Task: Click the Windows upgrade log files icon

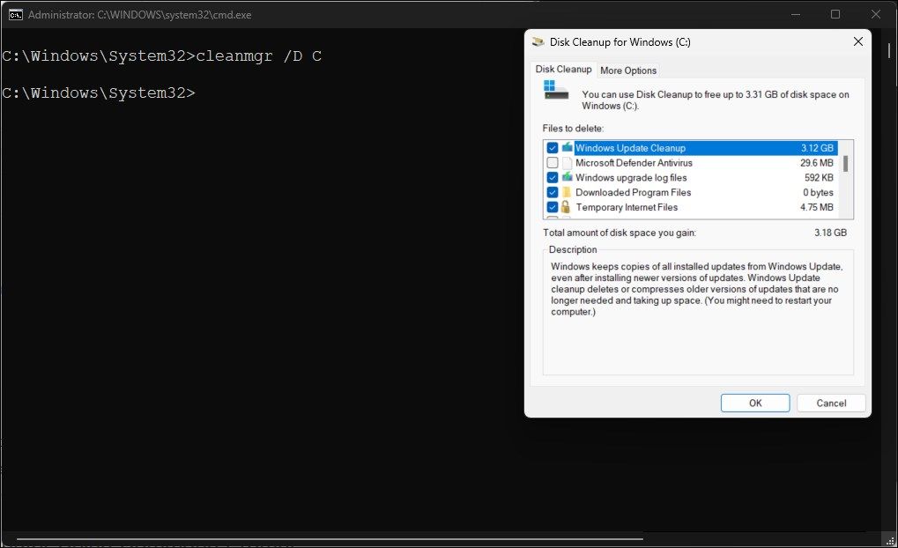Action: tap(566, 177)
